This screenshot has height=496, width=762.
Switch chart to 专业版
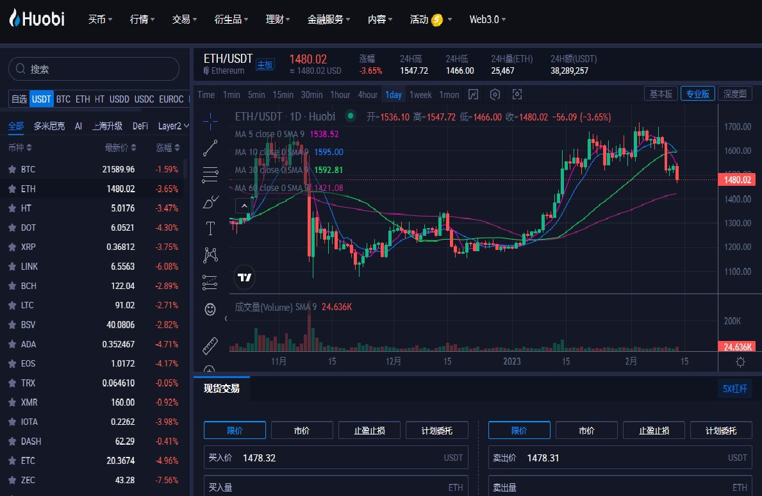(x=698, y=94)
